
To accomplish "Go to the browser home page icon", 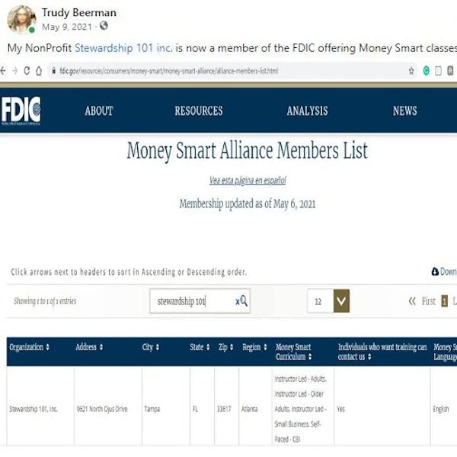I will coord(40,71).
